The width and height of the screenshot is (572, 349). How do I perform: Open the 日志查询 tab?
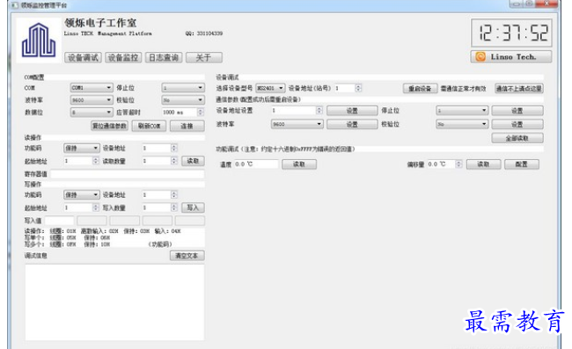164,57
